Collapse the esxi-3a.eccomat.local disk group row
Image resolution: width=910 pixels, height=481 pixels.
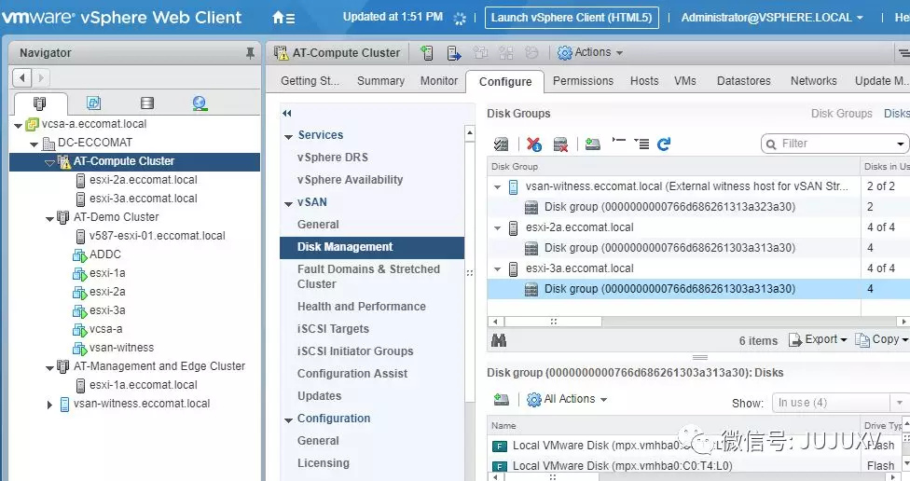[497, 269]
